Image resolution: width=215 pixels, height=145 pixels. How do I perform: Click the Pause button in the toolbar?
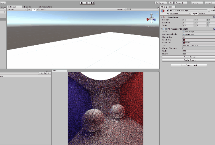coord(87,3)
